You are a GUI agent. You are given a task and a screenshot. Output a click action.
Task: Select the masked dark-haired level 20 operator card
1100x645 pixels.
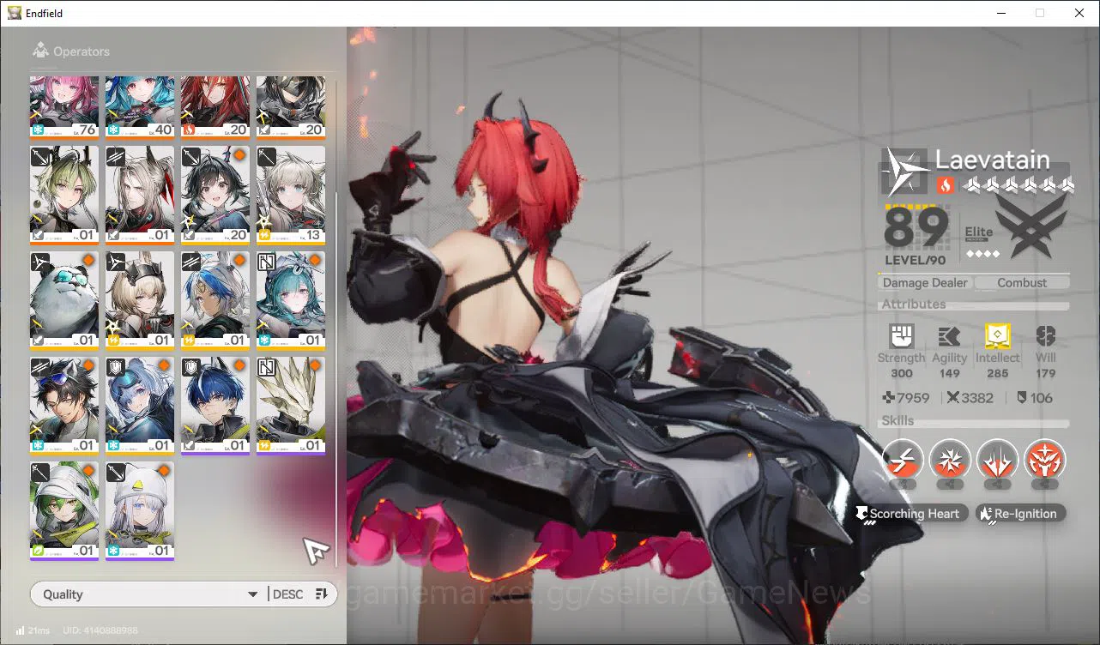(291, 107)
